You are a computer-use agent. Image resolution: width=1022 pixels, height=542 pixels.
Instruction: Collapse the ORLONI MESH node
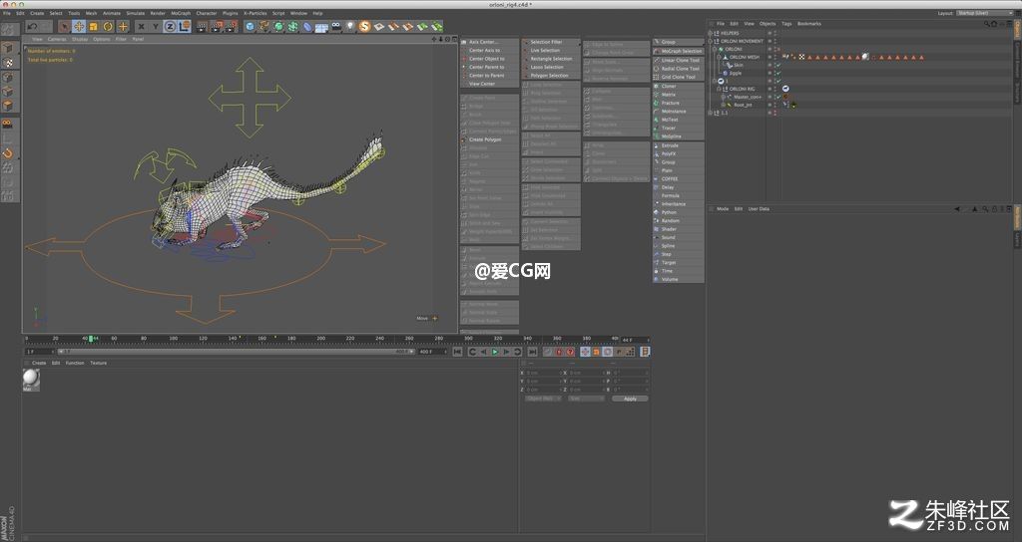pos(720,57)
